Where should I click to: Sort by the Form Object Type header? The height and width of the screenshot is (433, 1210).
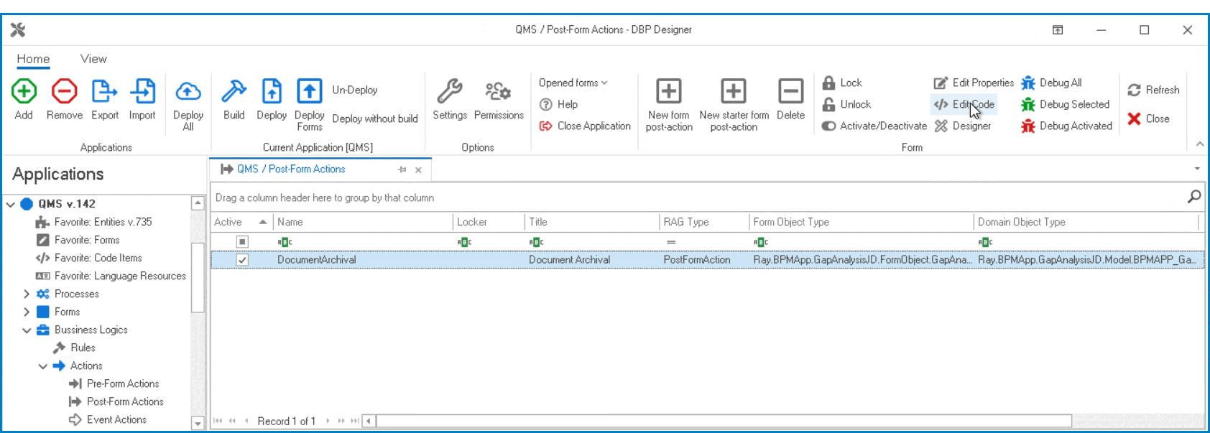pyautogui.click(x=862, y=222)
